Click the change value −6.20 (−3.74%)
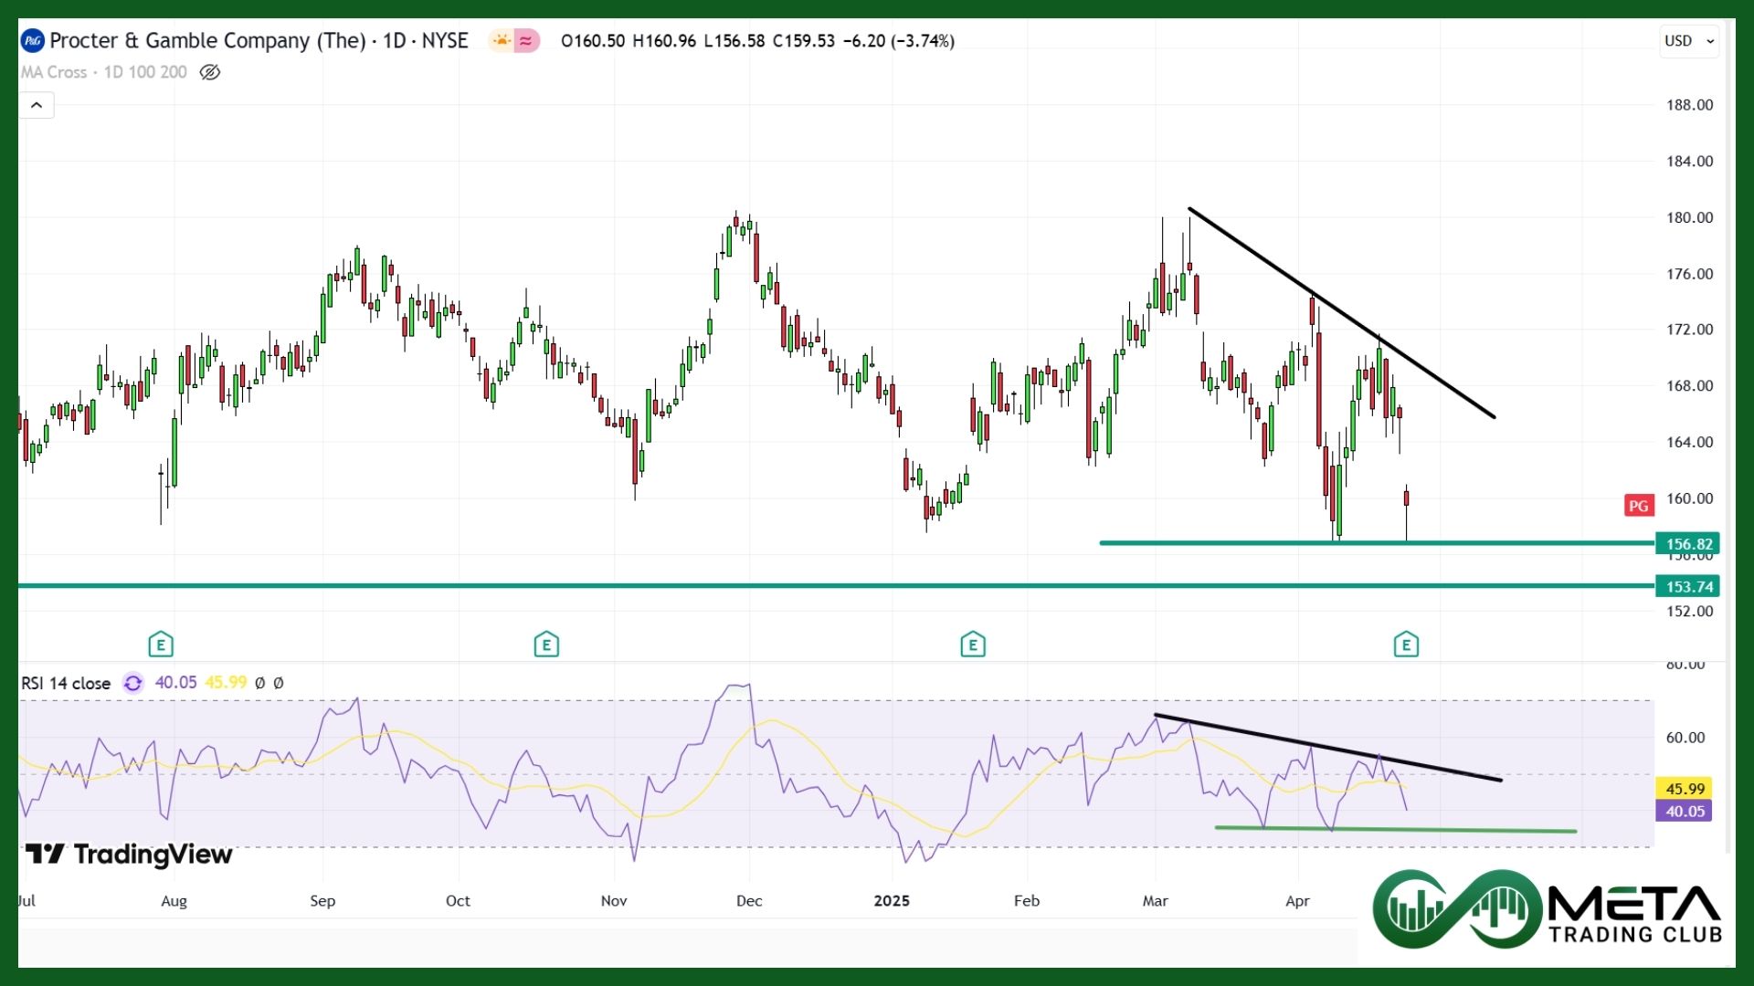This screenshot has width=1754, height=986. (898, 41)
